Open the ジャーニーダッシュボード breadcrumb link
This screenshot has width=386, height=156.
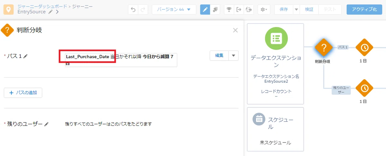[x=42, y=6]
